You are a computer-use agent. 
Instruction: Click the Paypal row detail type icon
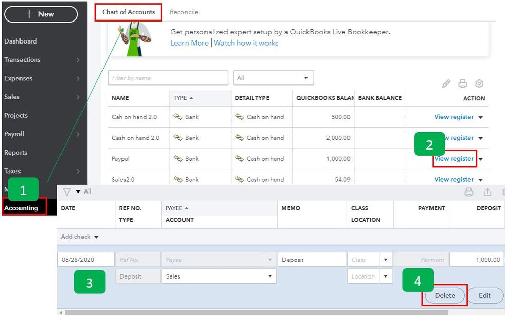(x=240, y=159)
